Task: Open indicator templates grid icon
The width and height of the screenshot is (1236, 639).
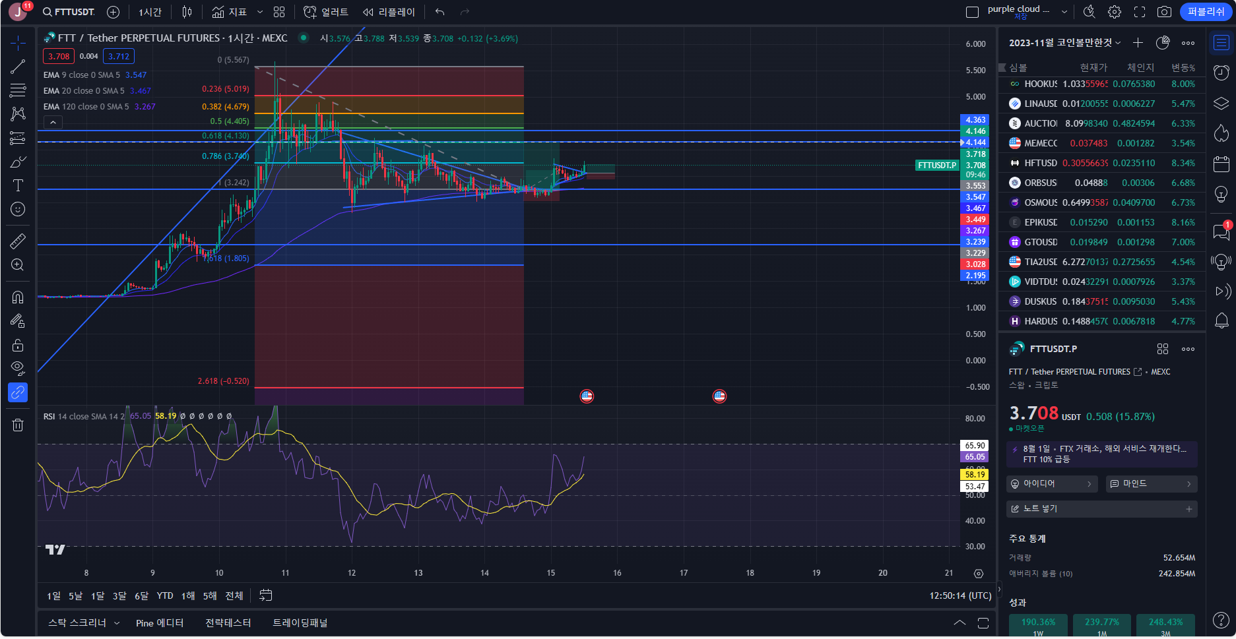Action: pos(279,12)
